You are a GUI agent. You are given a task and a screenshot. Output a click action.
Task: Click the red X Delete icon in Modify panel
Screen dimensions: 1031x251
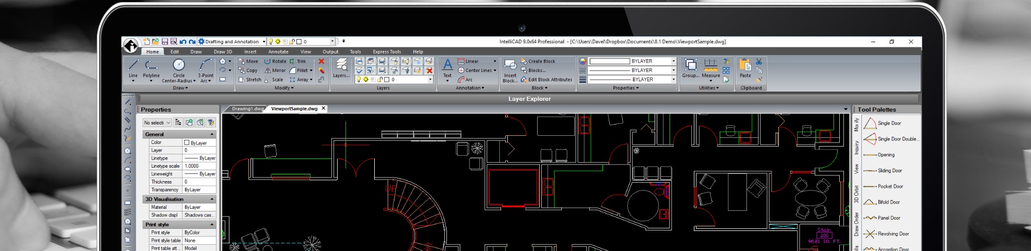tap(321, 61)
